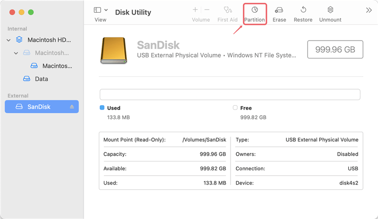The height and width of the screenshot is (219, 378).
Task: Click the Connection "USB" value
Action: [x=352, y=168]
